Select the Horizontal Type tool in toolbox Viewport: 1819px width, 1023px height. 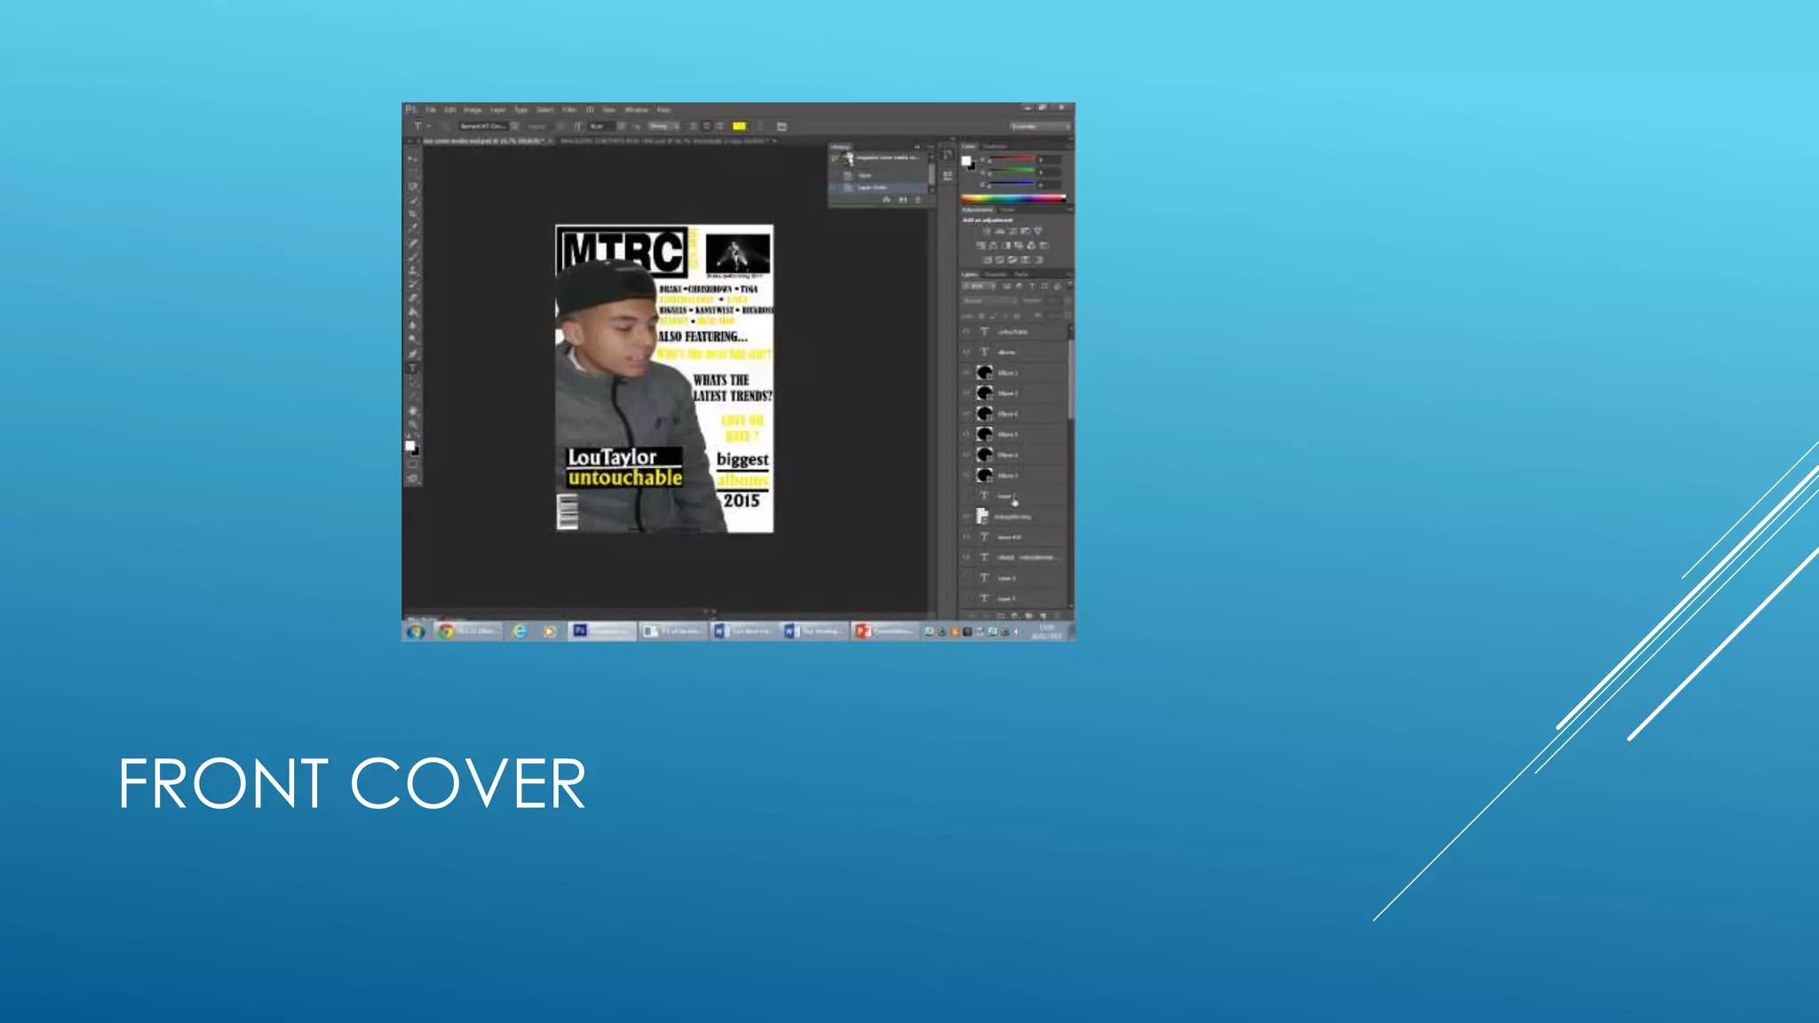412,368
